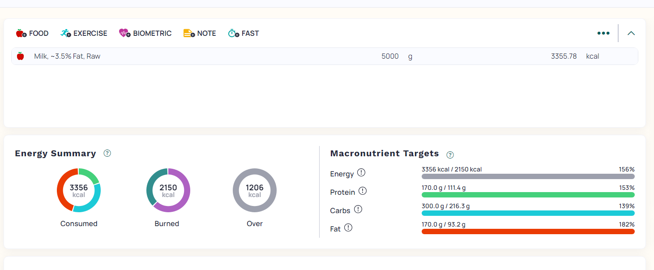Open the three-dots more options menu

click(603, 33)
